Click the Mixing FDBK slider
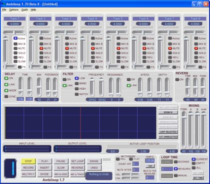The width and height of the screenshot is (210, 184). [184, 130]
